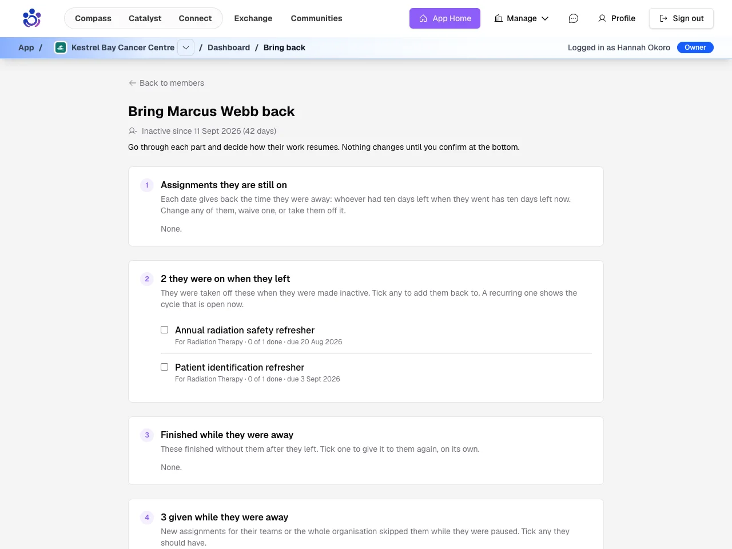Click the Kestrel Bay Cancer Centre breadcrumb
732x549 pixels.
pyautogui.click(x=123, y=47)
